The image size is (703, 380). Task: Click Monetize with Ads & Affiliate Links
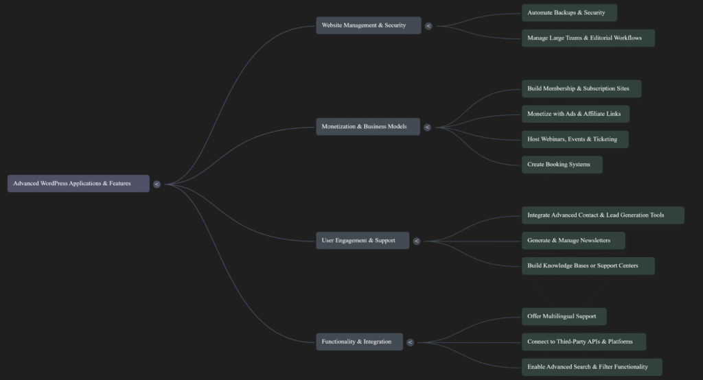[576, 115]
